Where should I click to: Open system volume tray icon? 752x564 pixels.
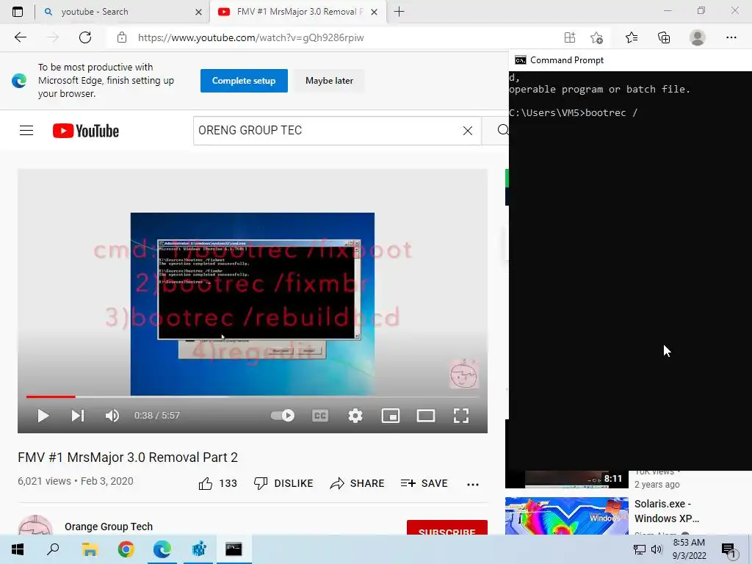[657, 549]
